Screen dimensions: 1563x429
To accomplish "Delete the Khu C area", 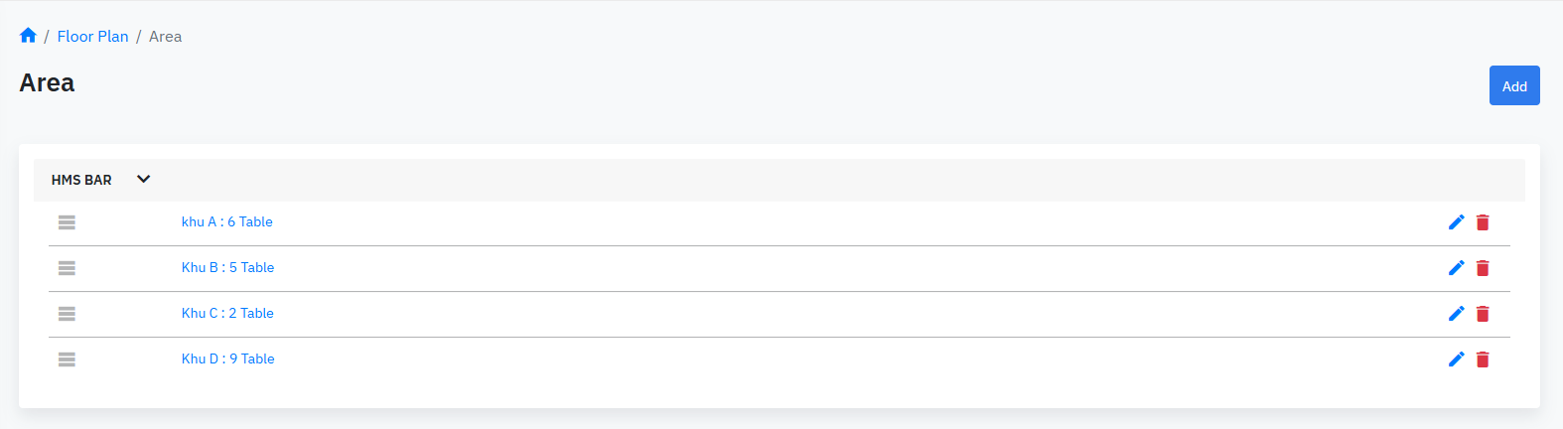I will click(1483, 314).
